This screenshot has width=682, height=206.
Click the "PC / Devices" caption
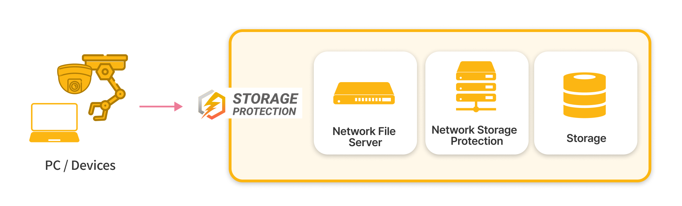pos(80,165)
